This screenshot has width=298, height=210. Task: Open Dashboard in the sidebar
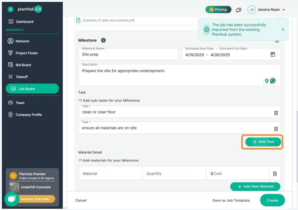(x=25, y=22)
